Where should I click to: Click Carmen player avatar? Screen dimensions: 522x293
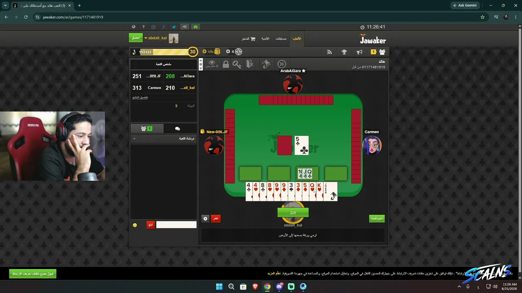tap(372, 145)
